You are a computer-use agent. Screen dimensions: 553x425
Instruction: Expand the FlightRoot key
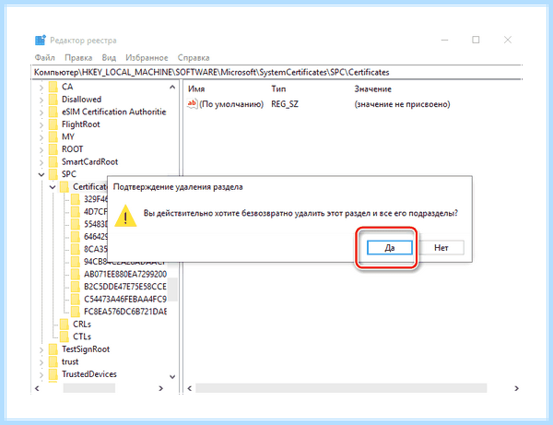pos(41,124)
